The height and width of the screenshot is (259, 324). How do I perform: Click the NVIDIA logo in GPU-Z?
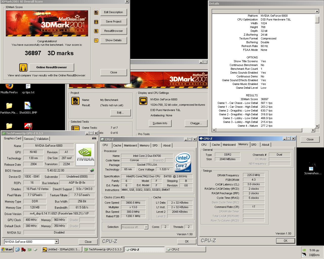86,155
